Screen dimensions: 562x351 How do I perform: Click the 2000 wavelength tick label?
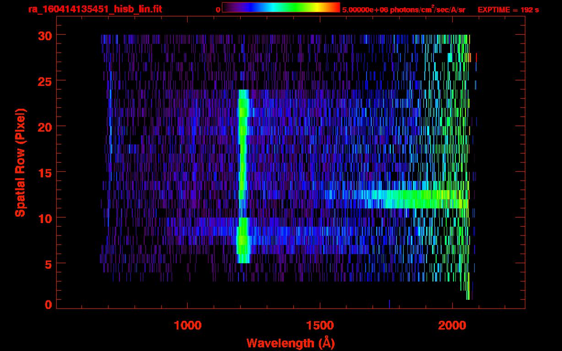tap(452, 325)
